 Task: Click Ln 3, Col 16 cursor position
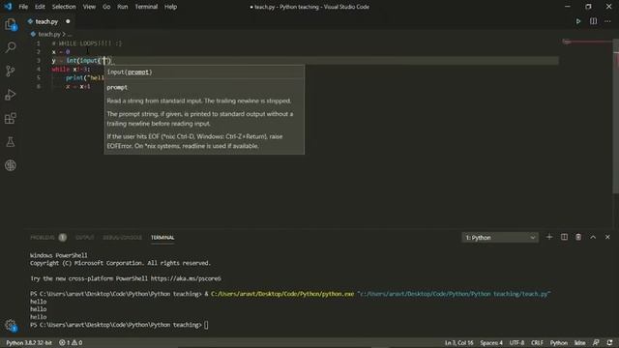(x=458, y=342)
